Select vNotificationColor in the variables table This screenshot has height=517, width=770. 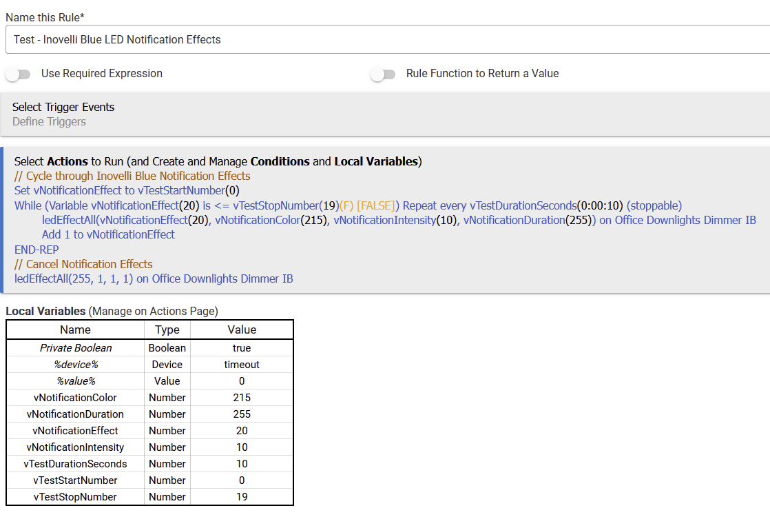[75, 398]
